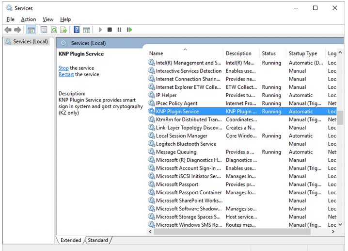The image size is (348, 251).
Task: Click Running status of IP Helper row
Action: pyautogui.click(x=271, y=95)
